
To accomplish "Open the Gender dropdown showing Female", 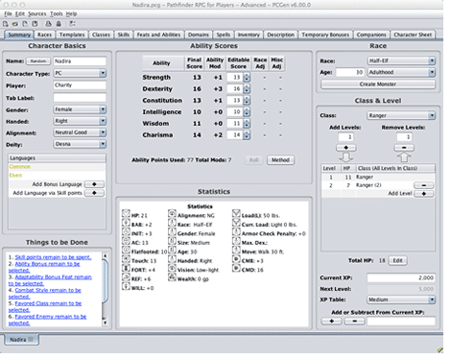I will coord(80,109).
